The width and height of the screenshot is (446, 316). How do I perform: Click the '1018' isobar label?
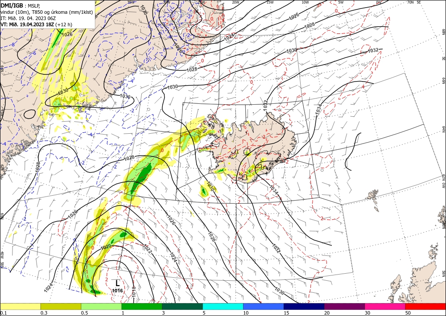(x=134, y=292)
